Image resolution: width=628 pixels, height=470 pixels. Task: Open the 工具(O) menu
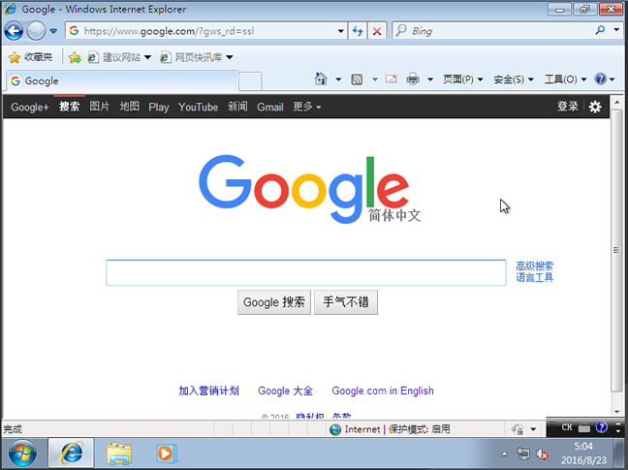565,79
